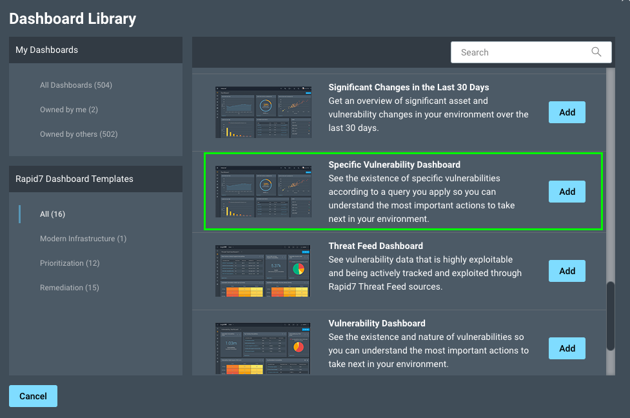This screenshot has height=418, width=630.
Task: Open the Significant Changes dashboard thumbnail
Action: 263,112
